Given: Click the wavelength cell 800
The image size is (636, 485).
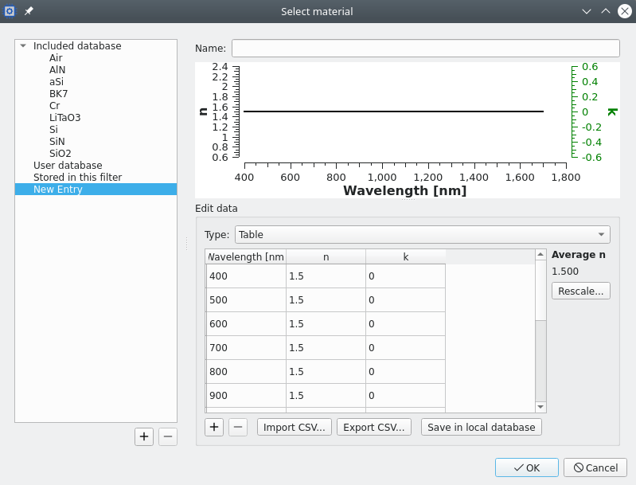Looking at the screenshot, I should click(x=246, y=372).
